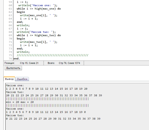This screenshot has height=130, width=149.
Task: Click the 'end.' statement on line 76
Action: [x=17, y=58]
